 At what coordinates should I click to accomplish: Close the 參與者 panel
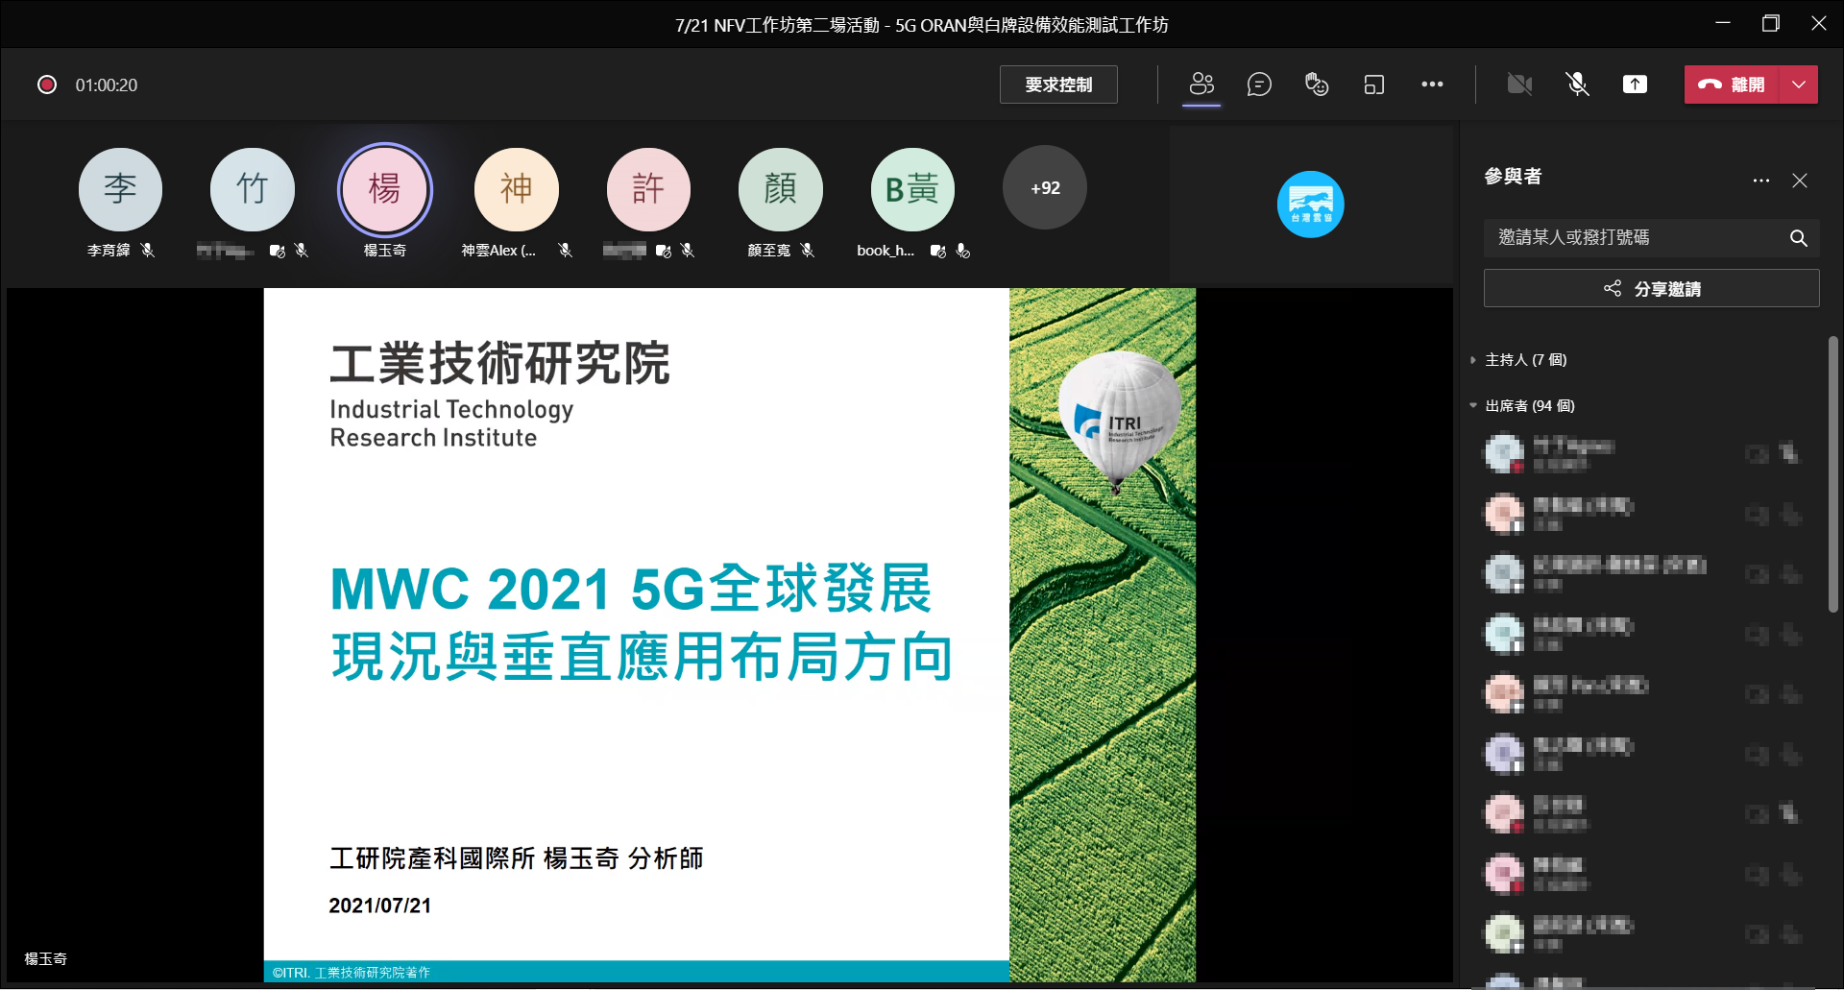click(1800, 181)
